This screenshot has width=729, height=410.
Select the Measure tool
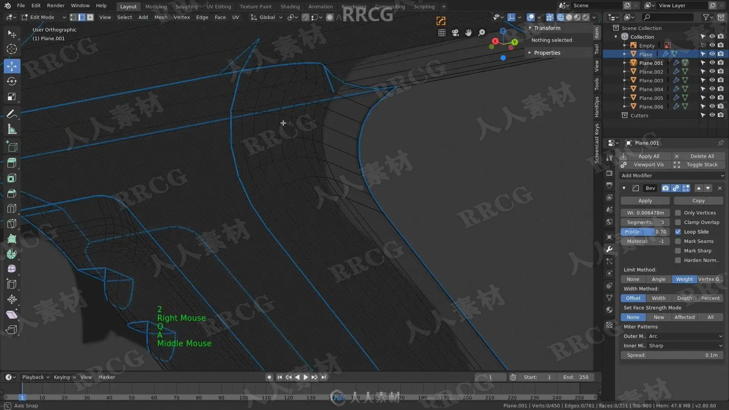(x=12, y=130)
